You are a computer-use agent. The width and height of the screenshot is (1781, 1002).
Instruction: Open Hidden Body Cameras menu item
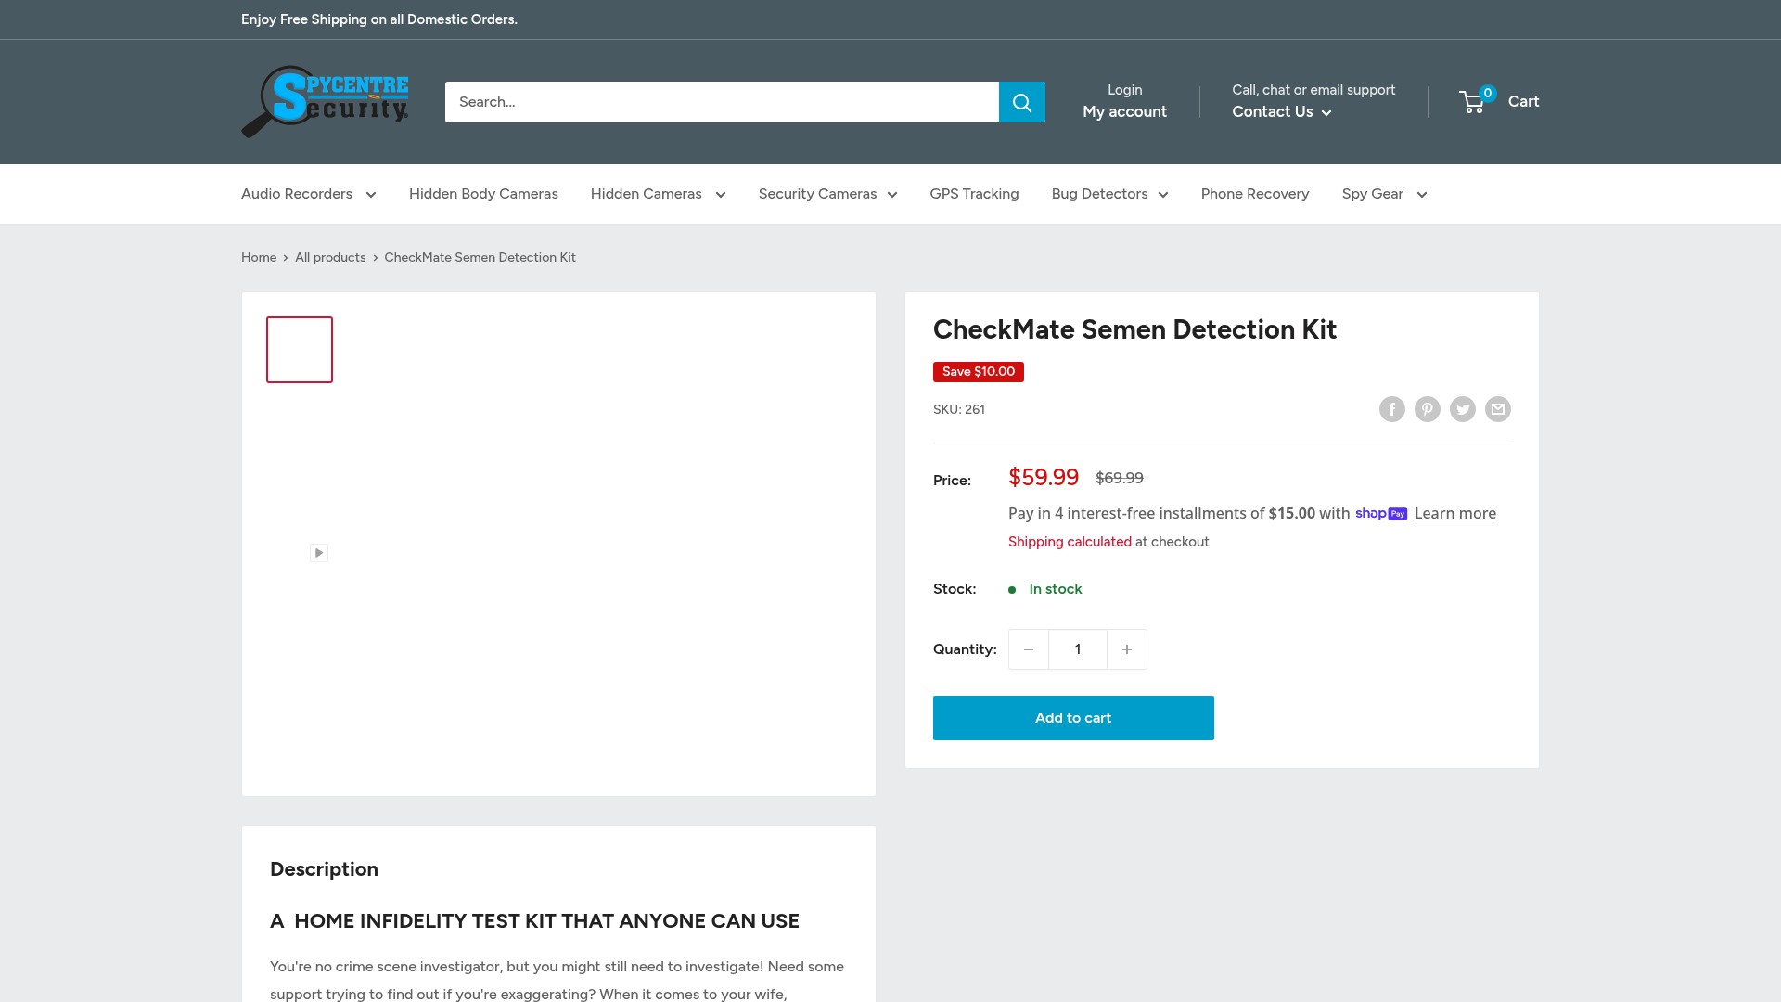(x=483, y=194)
